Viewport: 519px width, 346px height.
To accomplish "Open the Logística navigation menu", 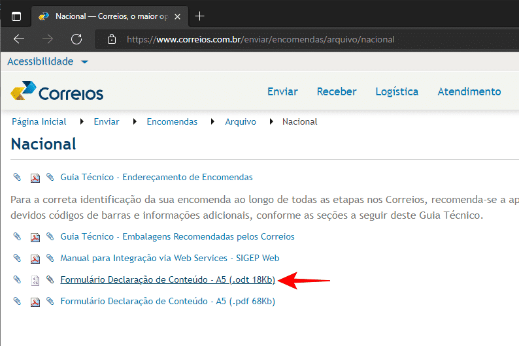I will [x=397, y=91].
